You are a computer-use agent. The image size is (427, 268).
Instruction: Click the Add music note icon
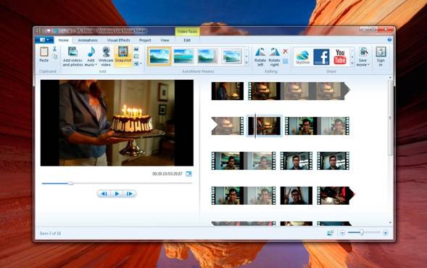coord(91,52)
